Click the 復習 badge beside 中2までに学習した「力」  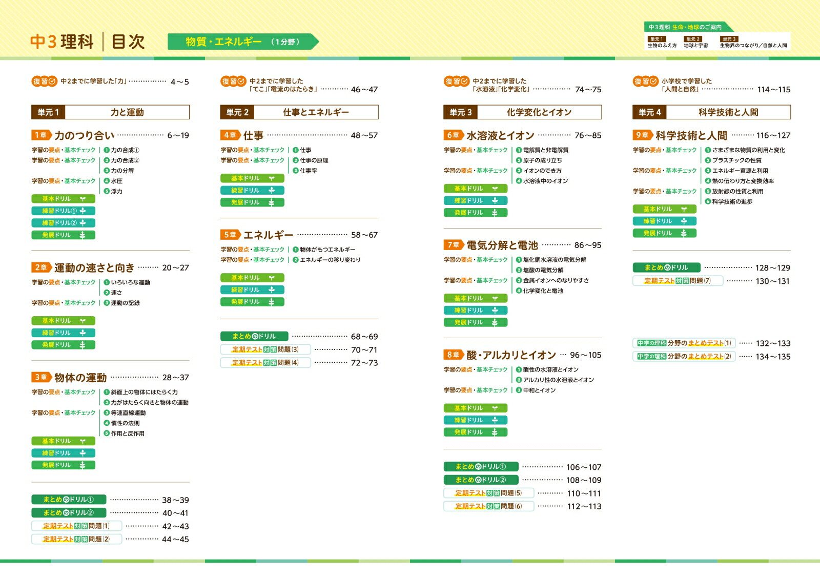(45, 81)
